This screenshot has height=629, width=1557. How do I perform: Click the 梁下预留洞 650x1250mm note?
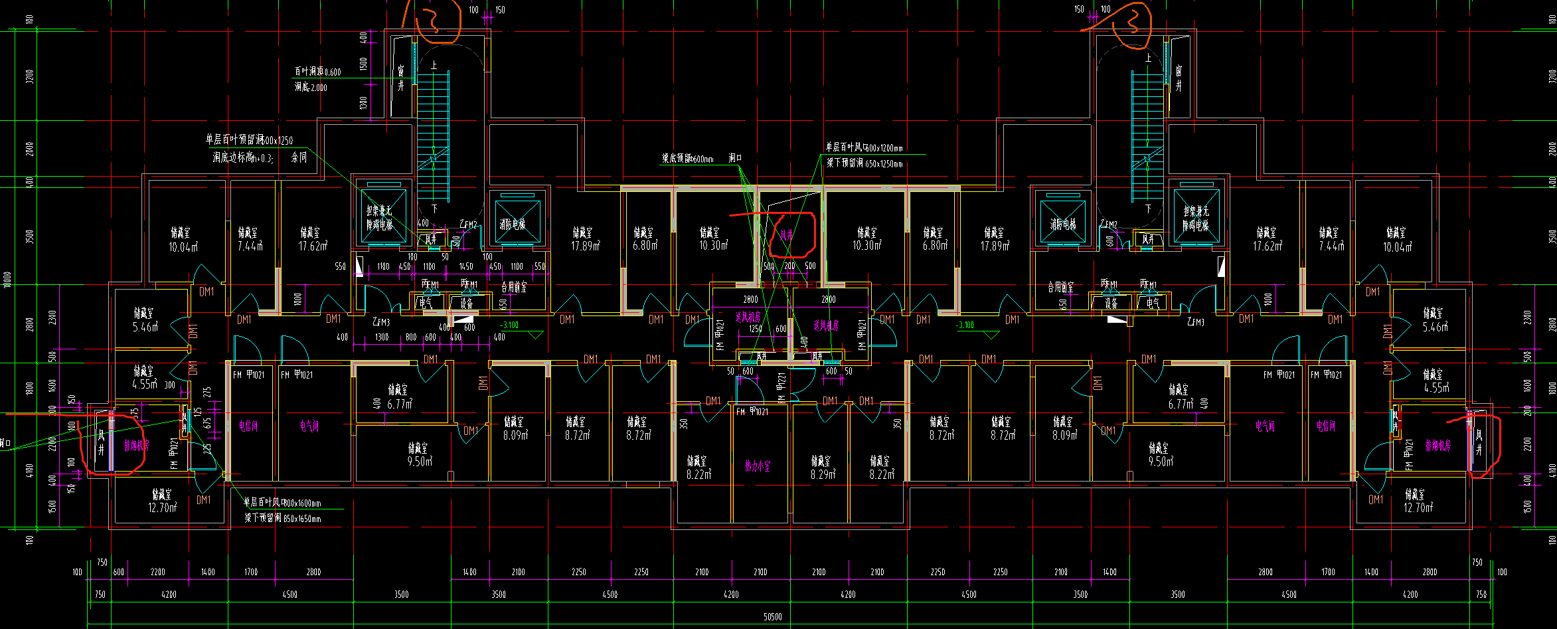(864, 163)
